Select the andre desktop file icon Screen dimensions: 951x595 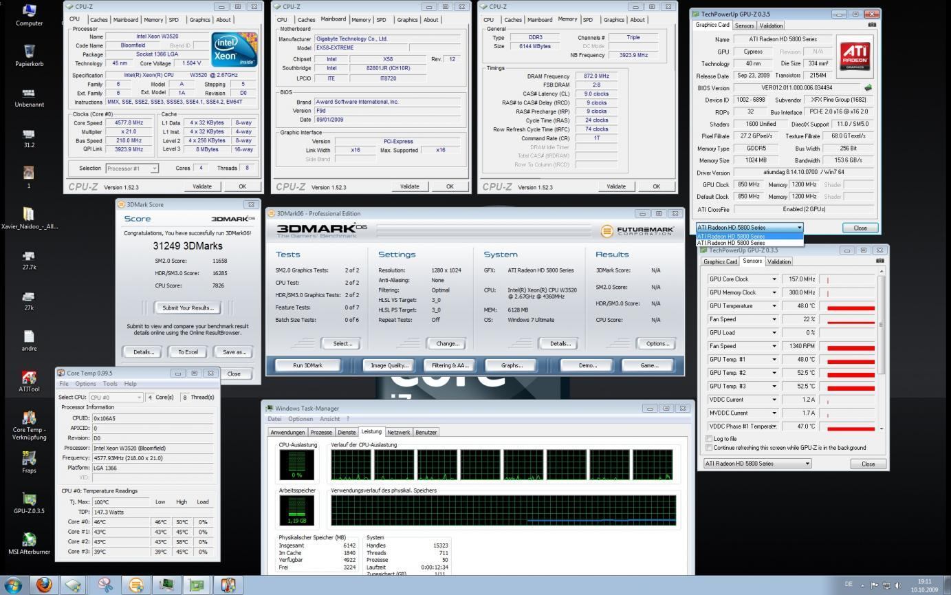tap(29, 340)
